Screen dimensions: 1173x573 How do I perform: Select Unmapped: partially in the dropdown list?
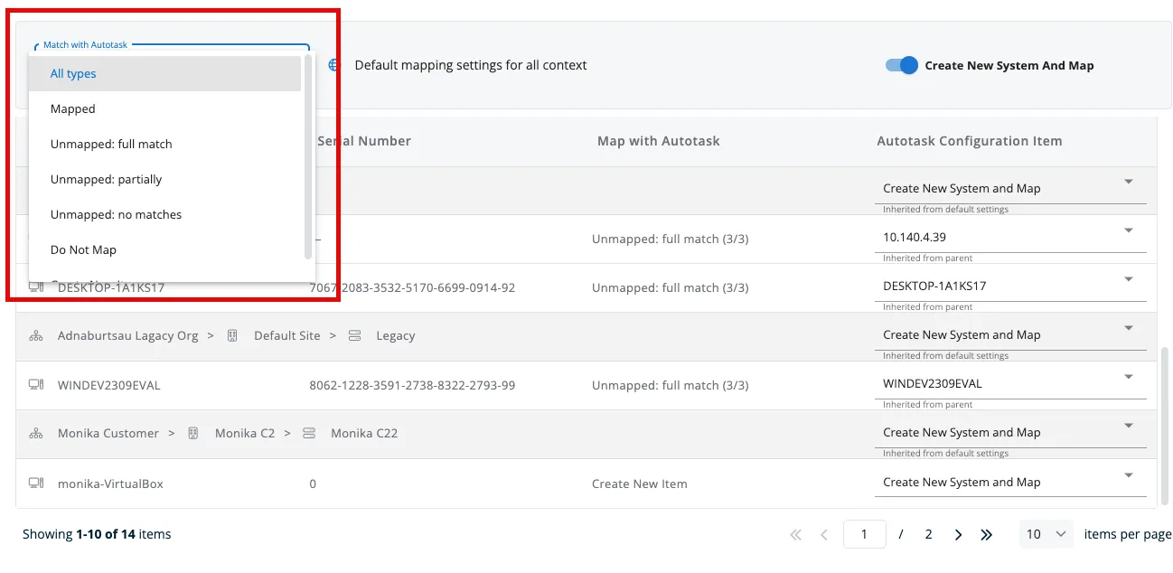pos(106,179)
